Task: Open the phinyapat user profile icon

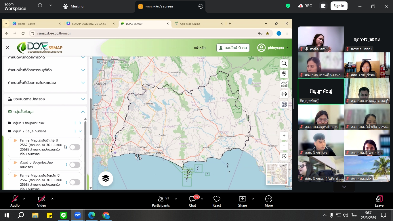Action: pos(261,48)
